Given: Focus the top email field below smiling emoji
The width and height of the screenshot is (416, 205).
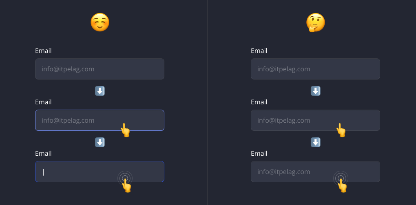Looking at the screenshot, I should tap(100, 69).
